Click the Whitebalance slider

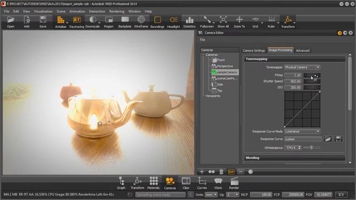311,148
